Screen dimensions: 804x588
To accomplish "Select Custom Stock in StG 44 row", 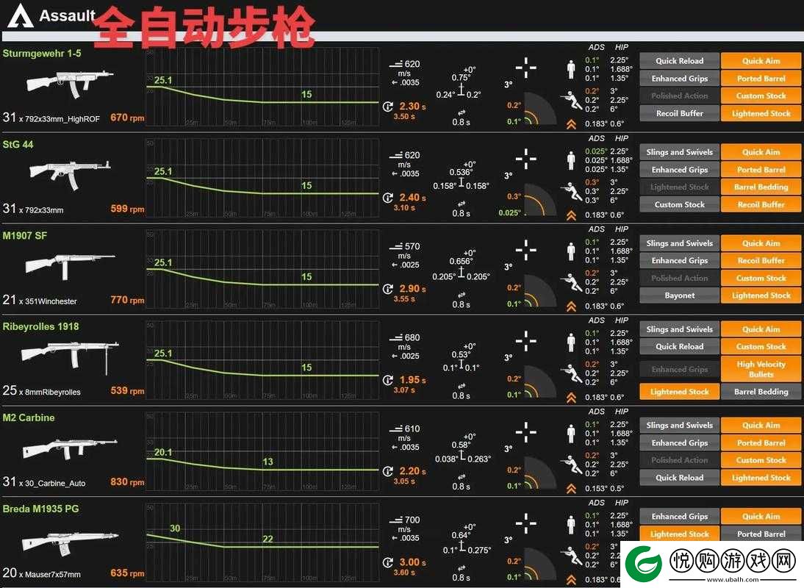I will pos(679,204).
